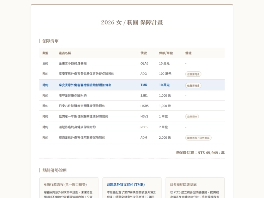The height and width of the screenshot is (198, 264).
Task: Click the product name in the HSV2 row
Action: tap(83, 116)
